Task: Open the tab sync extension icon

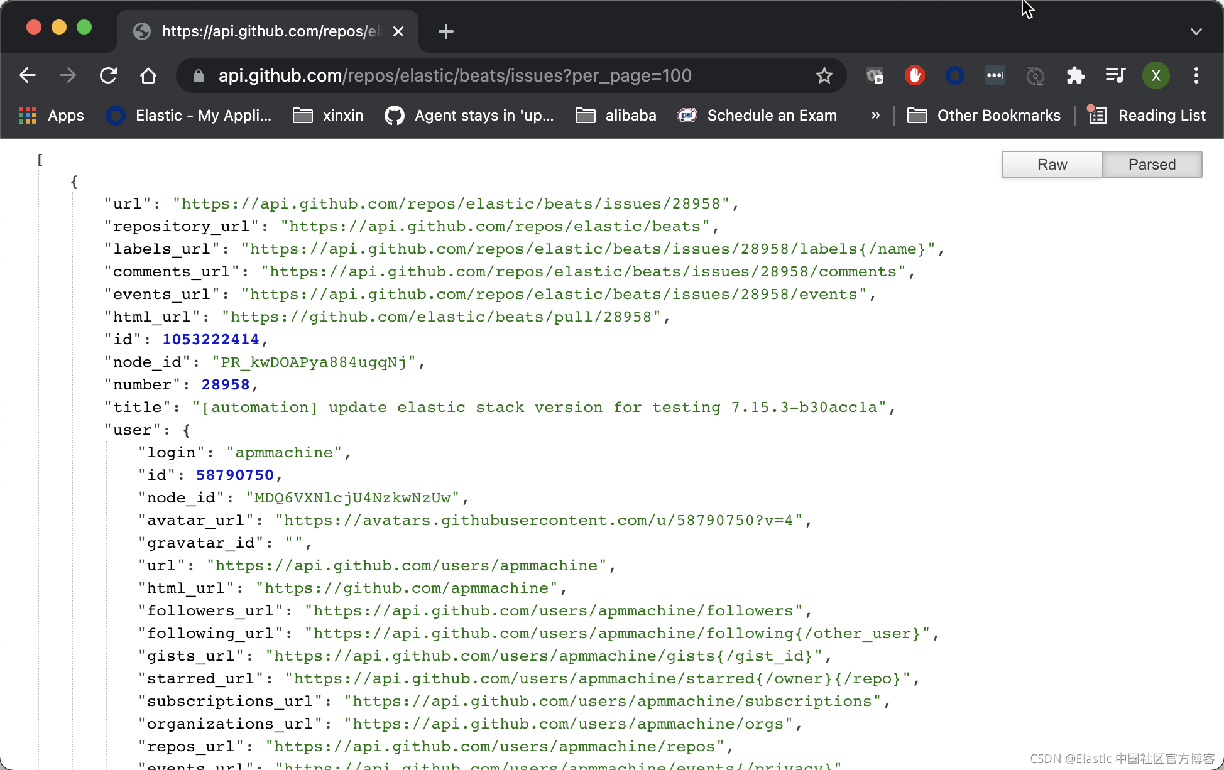Action: (x=1035, y=75)
